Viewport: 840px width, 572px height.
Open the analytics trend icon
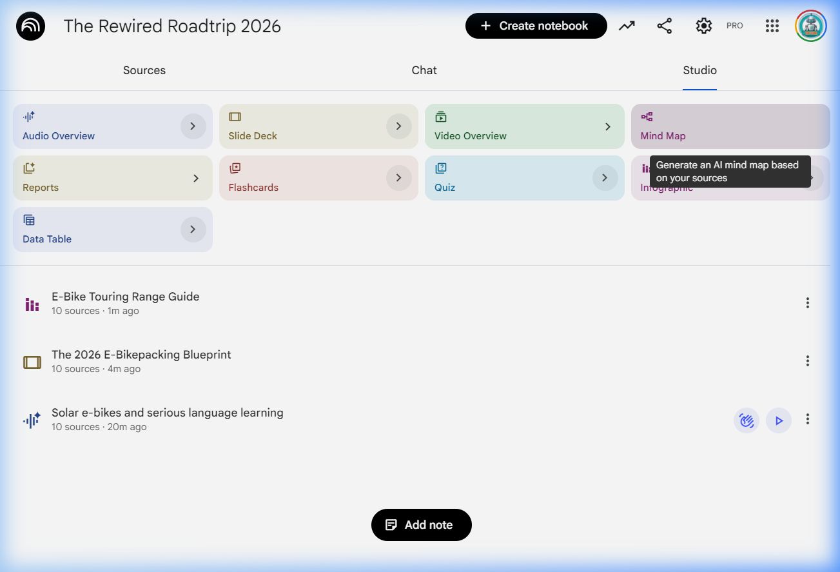[627, 26]
